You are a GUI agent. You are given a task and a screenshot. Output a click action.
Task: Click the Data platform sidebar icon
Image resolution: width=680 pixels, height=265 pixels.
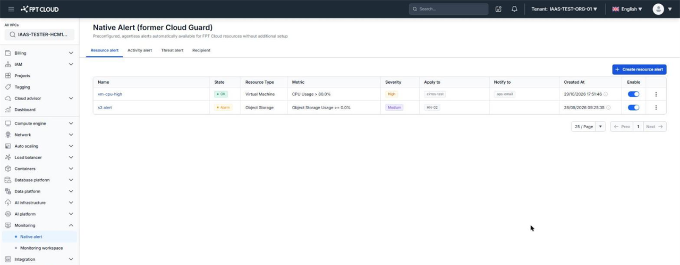[8, 191]
